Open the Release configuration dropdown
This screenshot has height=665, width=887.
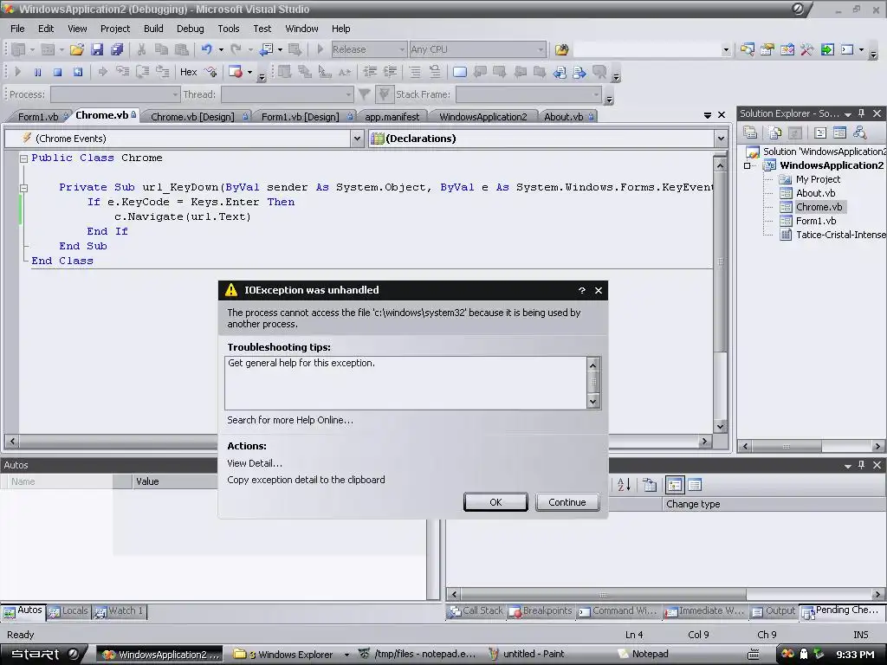[402, 49]
